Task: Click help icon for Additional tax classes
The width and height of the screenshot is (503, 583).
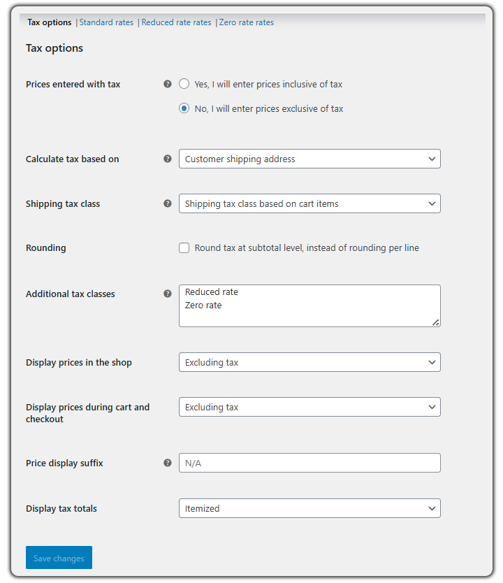Action: point(168,294)
